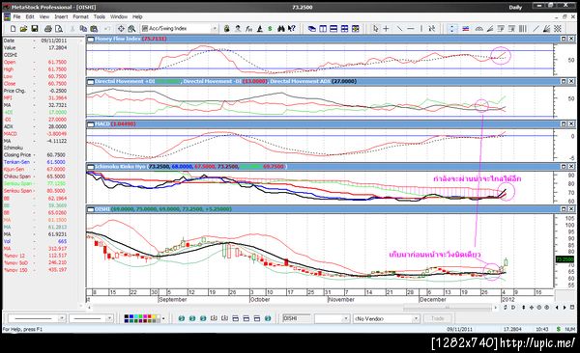Maximize the Ichimoku Kinko Hyo pane
The image size is (580, 353).
click(x=564, y=167)
